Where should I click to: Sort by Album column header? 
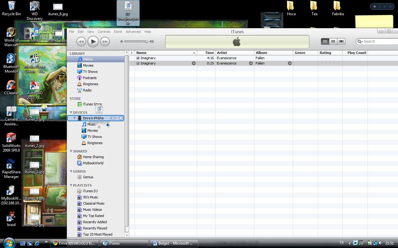pyautogui.click(x=274, y=53)
